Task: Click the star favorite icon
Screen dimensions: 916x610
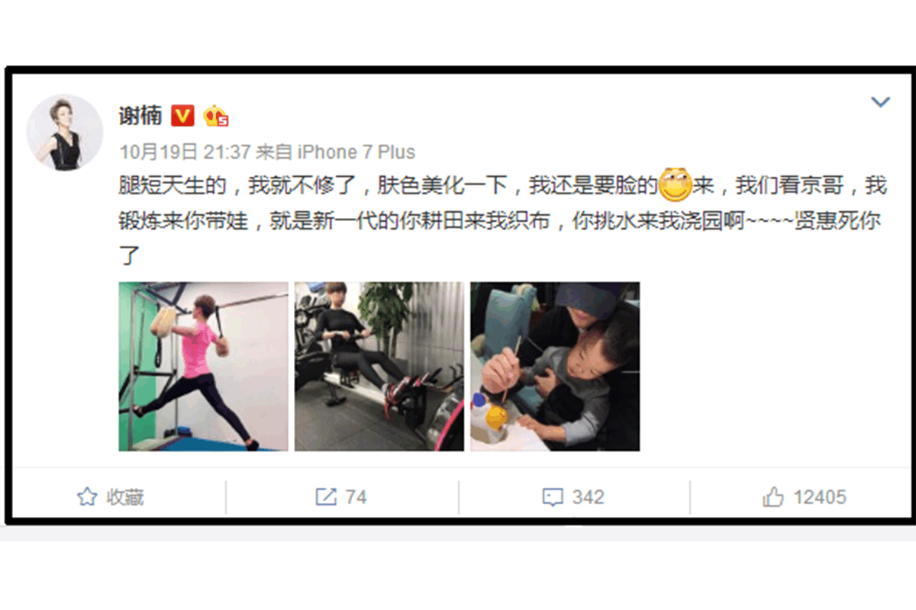Action: click(87, 498)
